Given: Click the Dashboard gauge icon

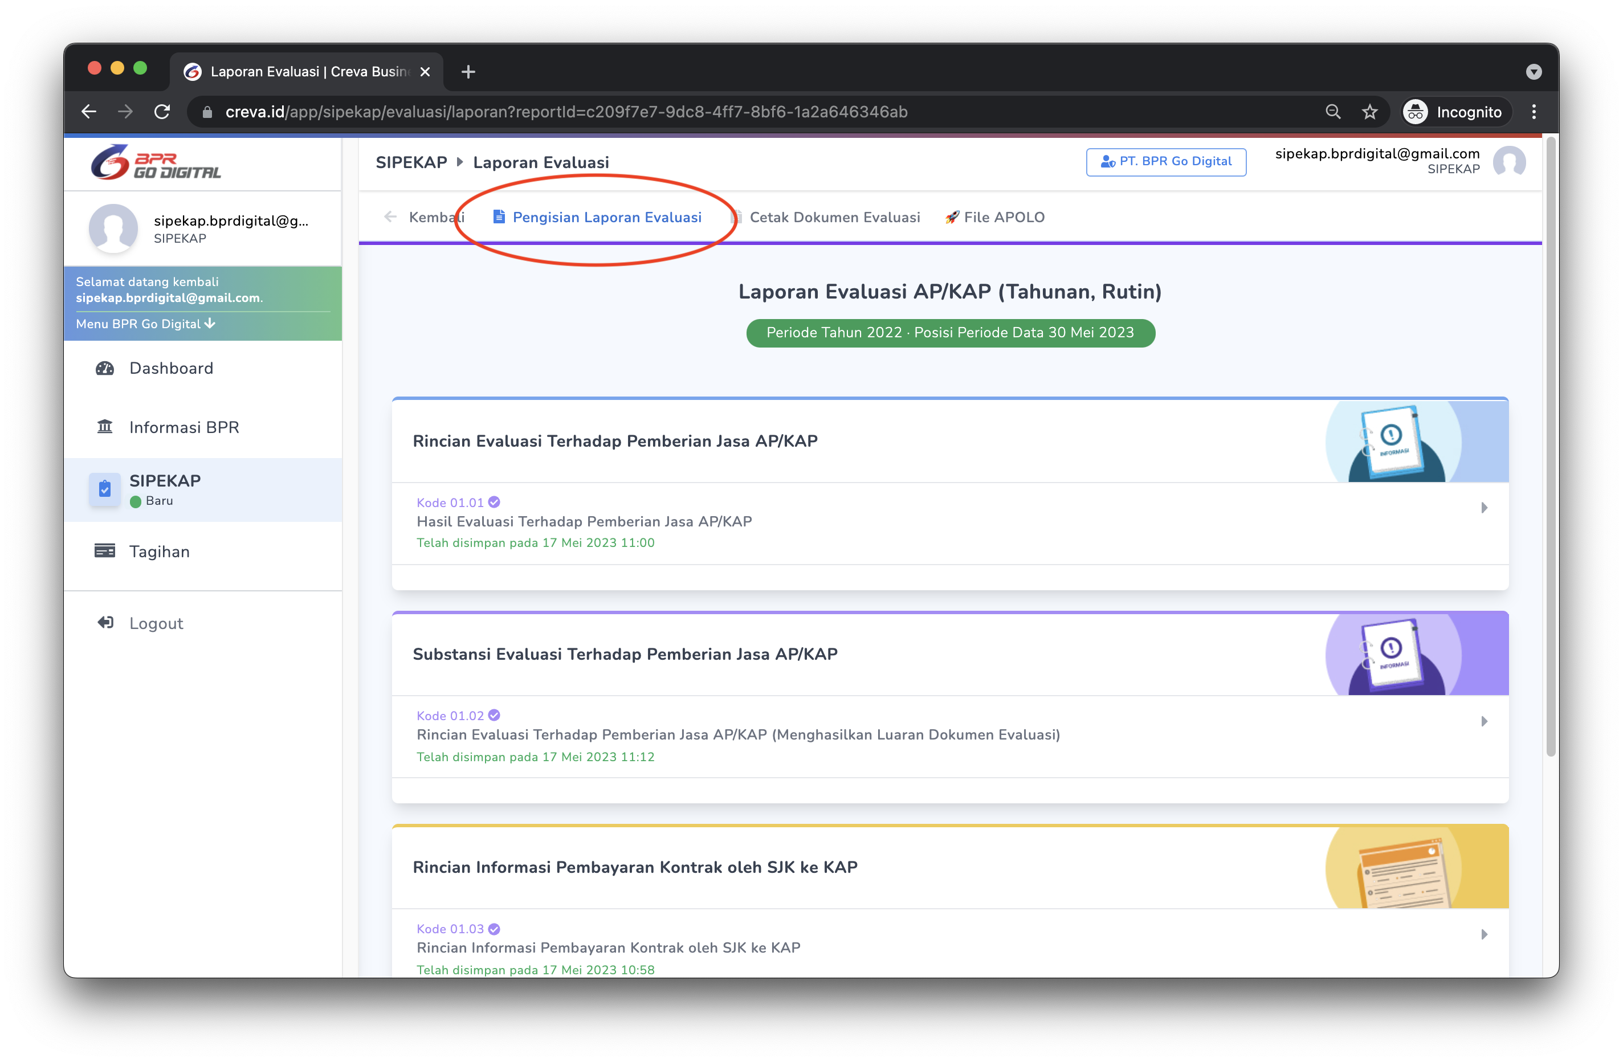Looking at the screenshot, I should [104, 368].
